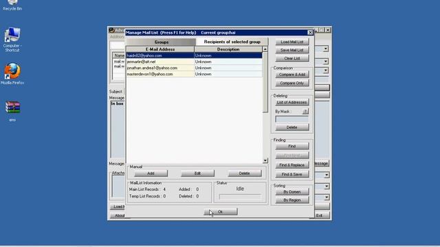This screenshot has width=440, height=247.
Task: Open List of Addresses deleting option
Action: coord(291,102)
